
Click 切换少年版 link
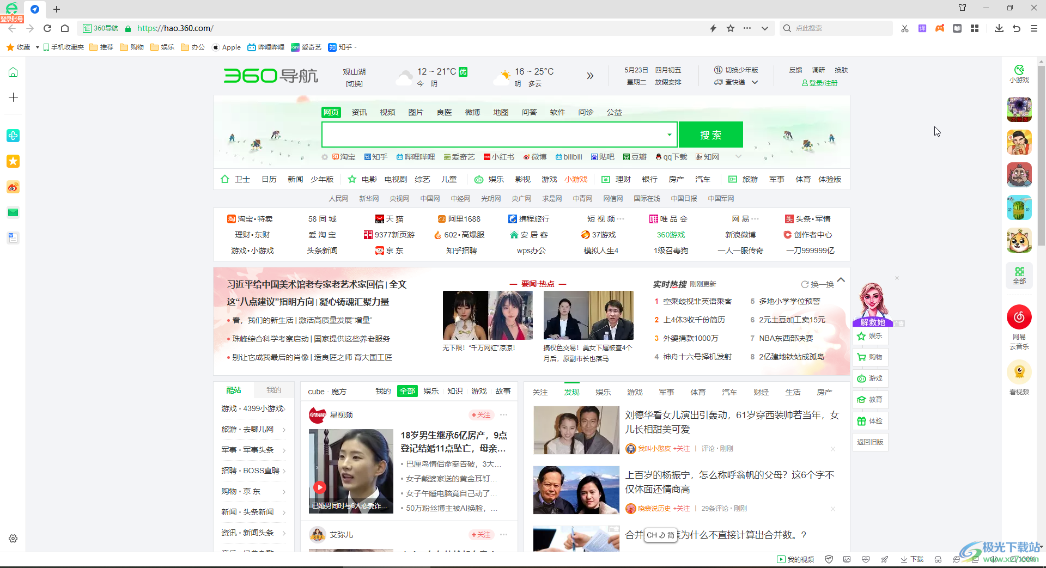coord(737,70)
